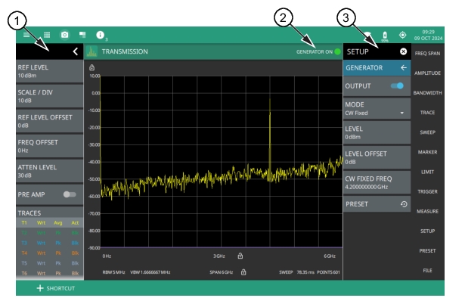Open the GPS location icon

(x=402, y=35)
